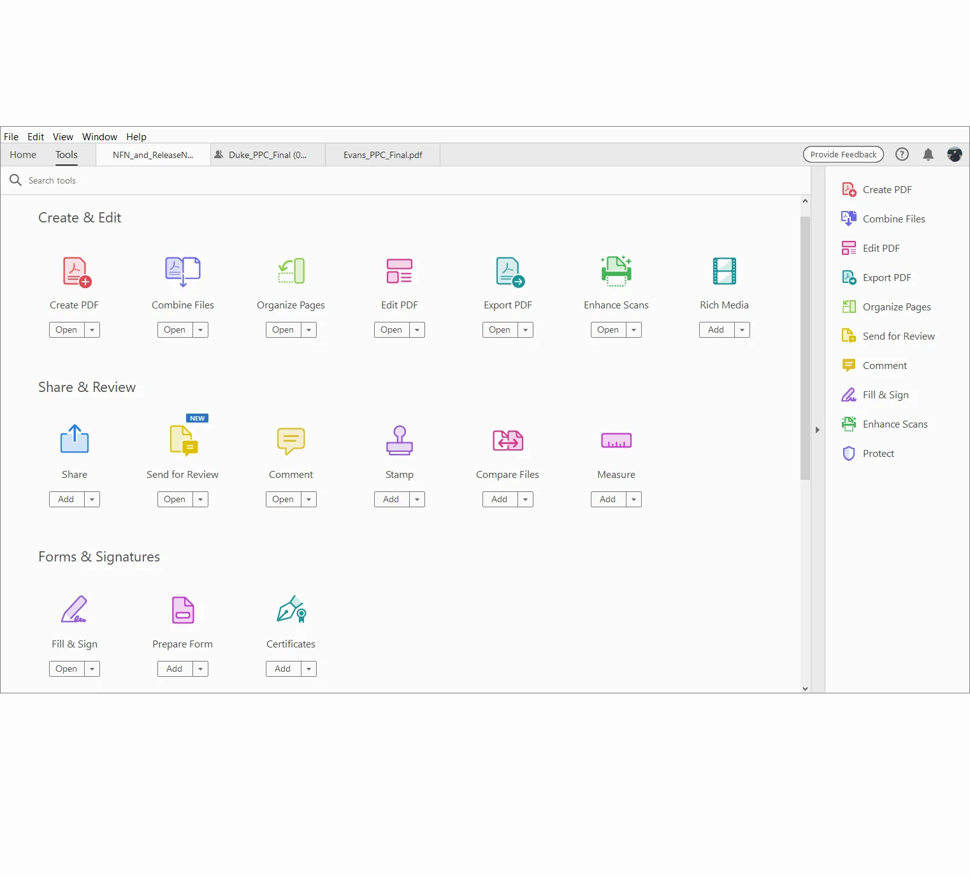The width and height of the screenshot is (970, 875).
Task: Expand the dropdown arrow beside Combine Files Open
Action: [x=201, y=330]
